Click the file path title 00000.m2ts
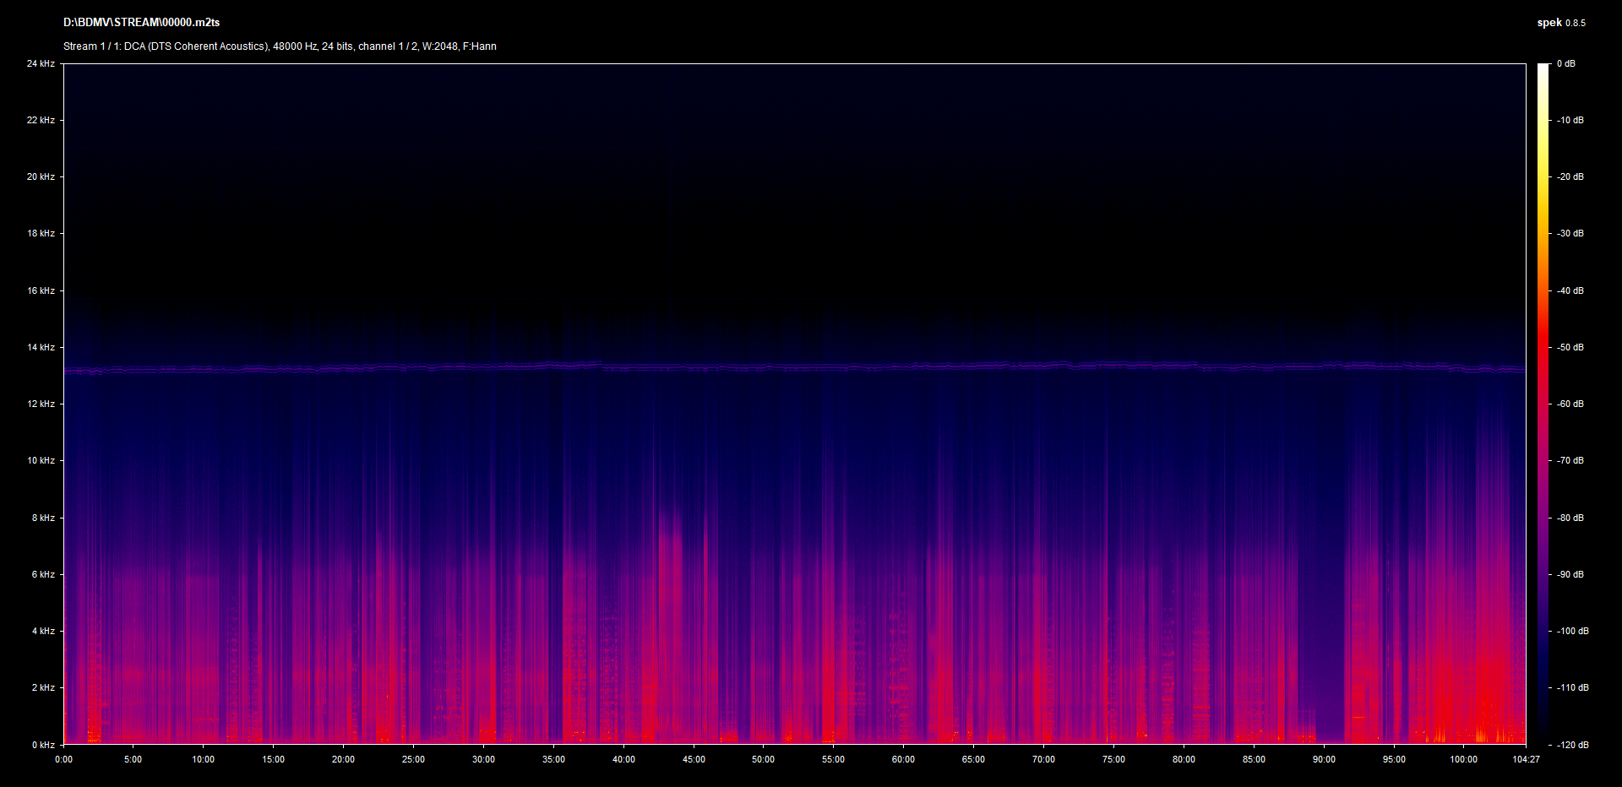The height and width of the screenshot is (787, 1622). click(x=141, y=23)
